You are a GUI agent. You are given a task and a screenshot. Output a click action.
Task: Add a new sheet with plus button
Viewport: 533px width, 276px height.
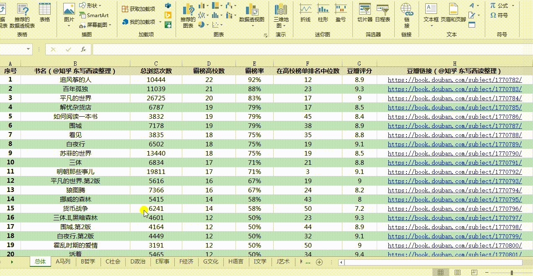(x=319, y=262)
